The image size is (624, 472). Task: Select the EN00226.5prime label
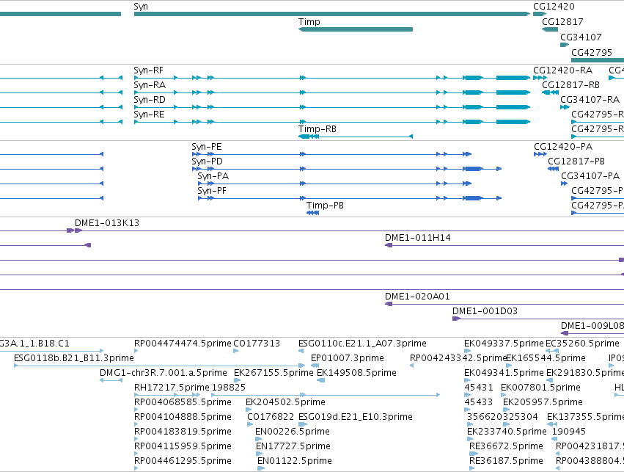click(x=293, y=432)
